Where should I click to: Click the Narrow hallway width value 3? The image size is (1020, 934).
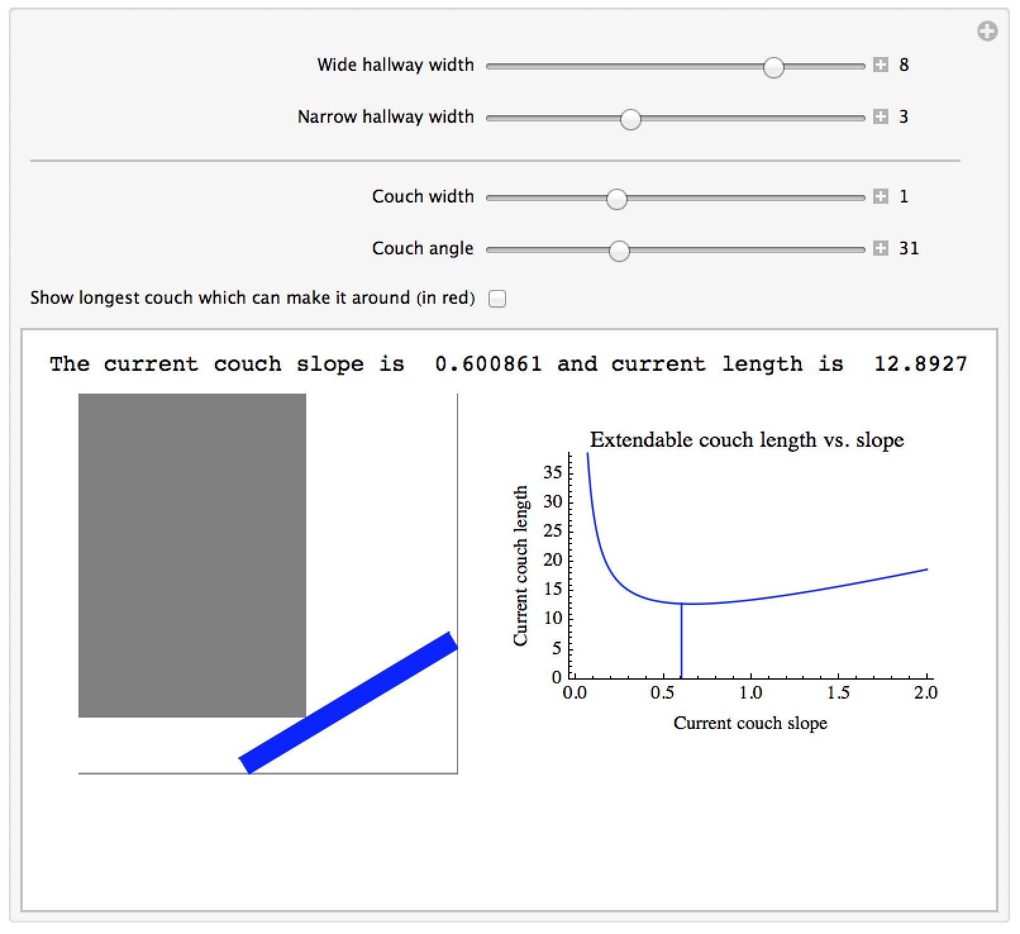click(x=904, y=116)
